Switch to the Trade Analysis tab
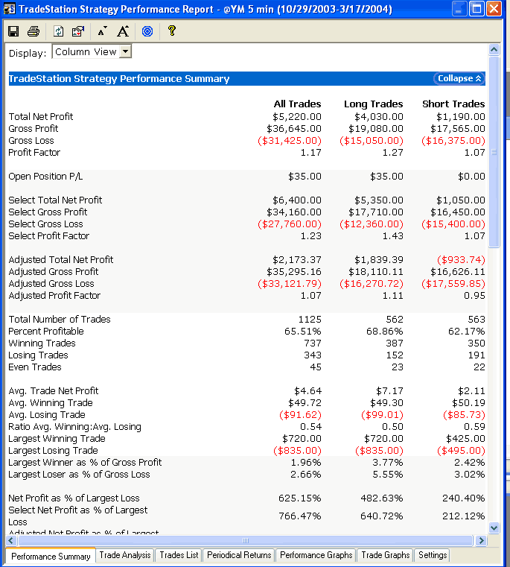 125,554
